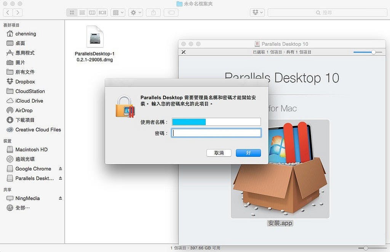Open the Dropbox toolbar dropdown
This screenshot has width=390, height=252.
[x=257, y=13]
